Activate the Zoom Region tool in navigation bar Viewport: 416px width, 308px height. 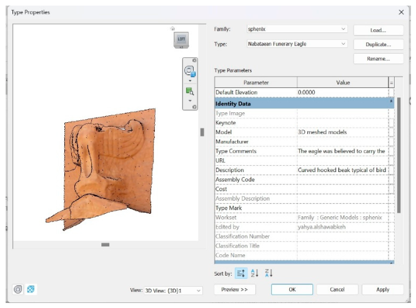(190, 92)
